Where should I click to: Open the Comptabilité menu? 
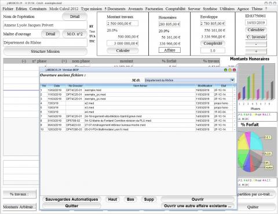(x=175, y=9)
